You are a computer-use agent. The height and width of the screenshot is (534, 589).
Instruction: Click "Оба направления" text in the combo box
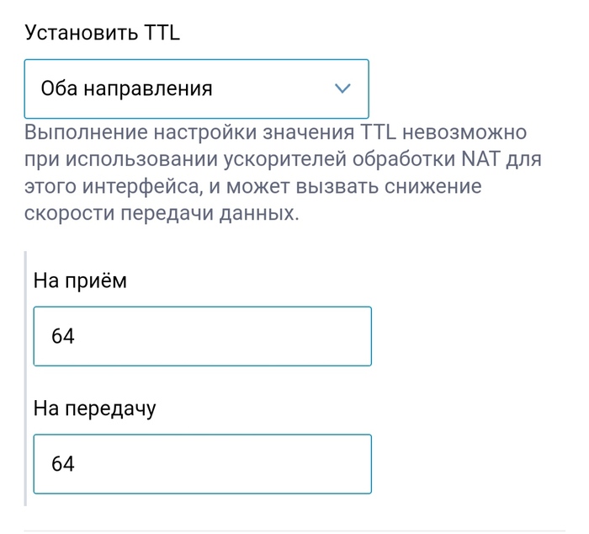[127, 88]
